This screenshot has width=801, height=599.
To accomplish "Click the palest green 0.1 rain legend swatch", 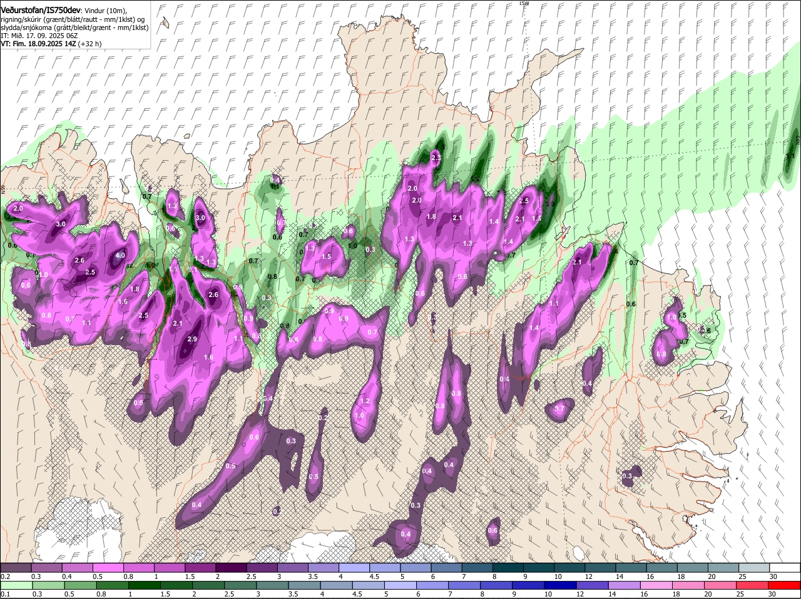I will pyautogui.click(x=16, y=585).
